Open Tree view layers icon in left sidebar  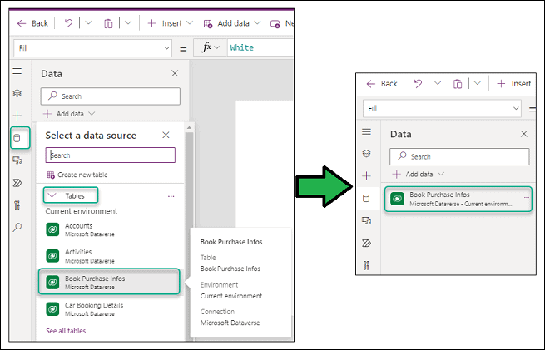(x=17, y=93)
